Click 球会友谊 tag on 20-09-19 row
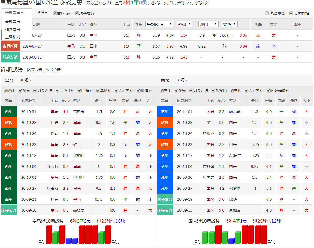The height and width of the screenshot is (248, 314). pyautogui.click(x=165, y=199)
